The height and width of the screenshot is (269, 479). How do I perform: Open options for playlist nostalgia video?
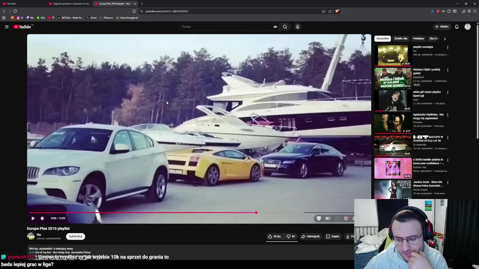448,47
